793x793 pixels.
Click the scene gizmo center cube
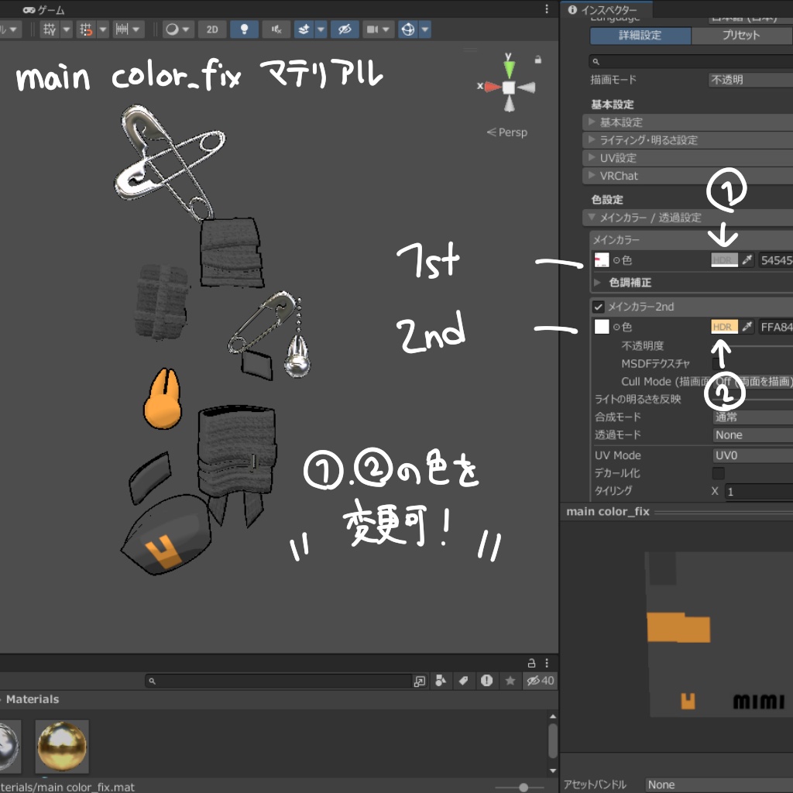pyautogui.click(x=509, y=88)
